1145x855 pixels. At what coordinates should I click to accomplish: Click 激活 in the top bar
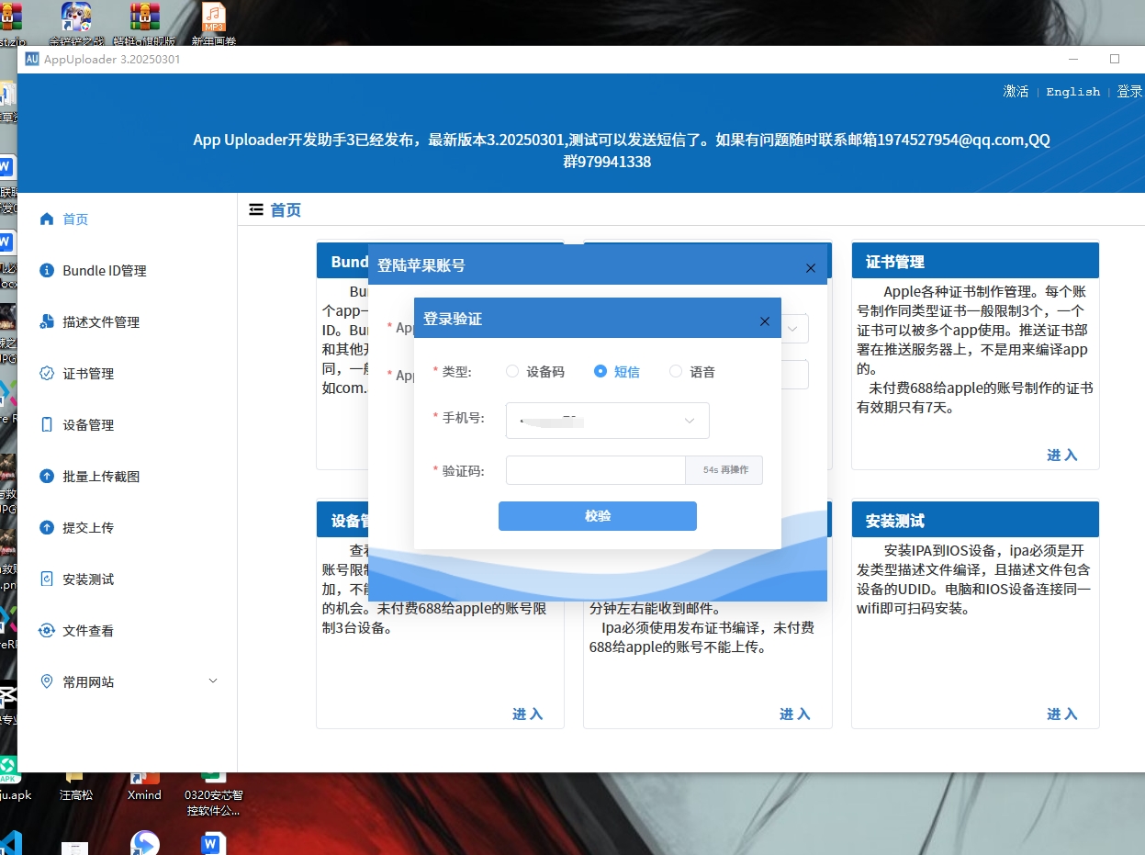[1016, 92]
